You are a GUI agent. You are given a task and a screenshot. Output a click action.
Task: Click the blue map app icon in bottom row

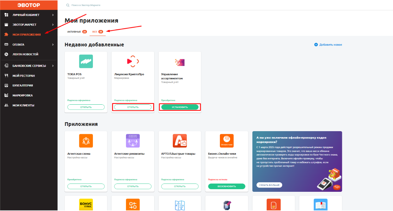[180, 205]
